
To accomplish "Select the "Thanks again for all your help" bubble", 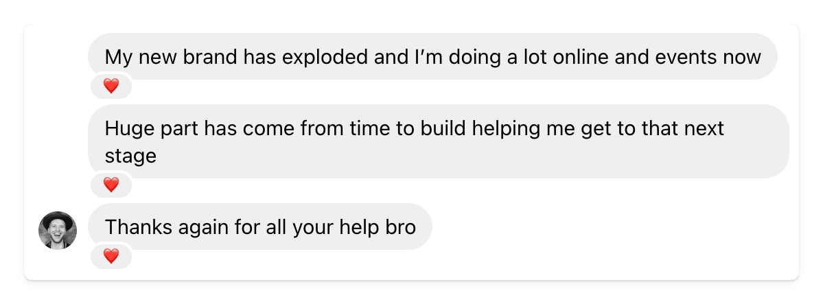I will point(260,227).
